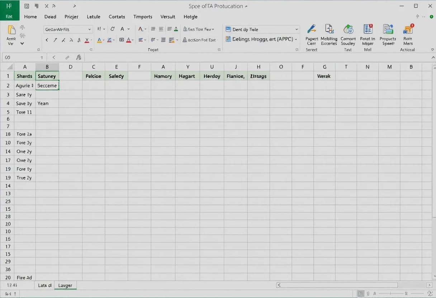This screenshot has width=436, height=298.
Task: Open the Home ribbon tab
Action: [30, 16]
